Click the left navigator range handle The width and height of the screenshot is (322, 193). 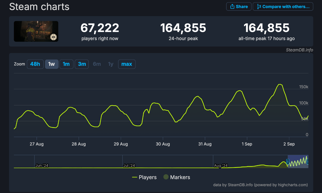tap(288, 162)
